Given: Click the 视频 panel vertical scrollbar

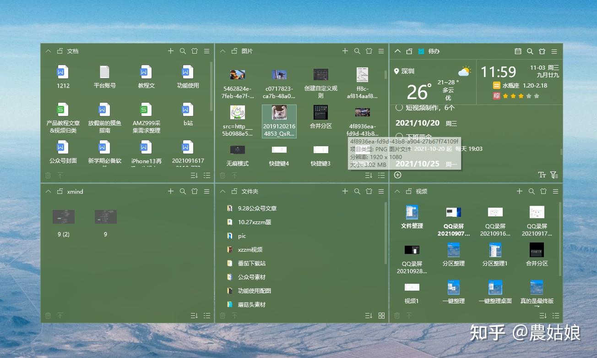Looking at the screenshot, I should pos(560,238).
